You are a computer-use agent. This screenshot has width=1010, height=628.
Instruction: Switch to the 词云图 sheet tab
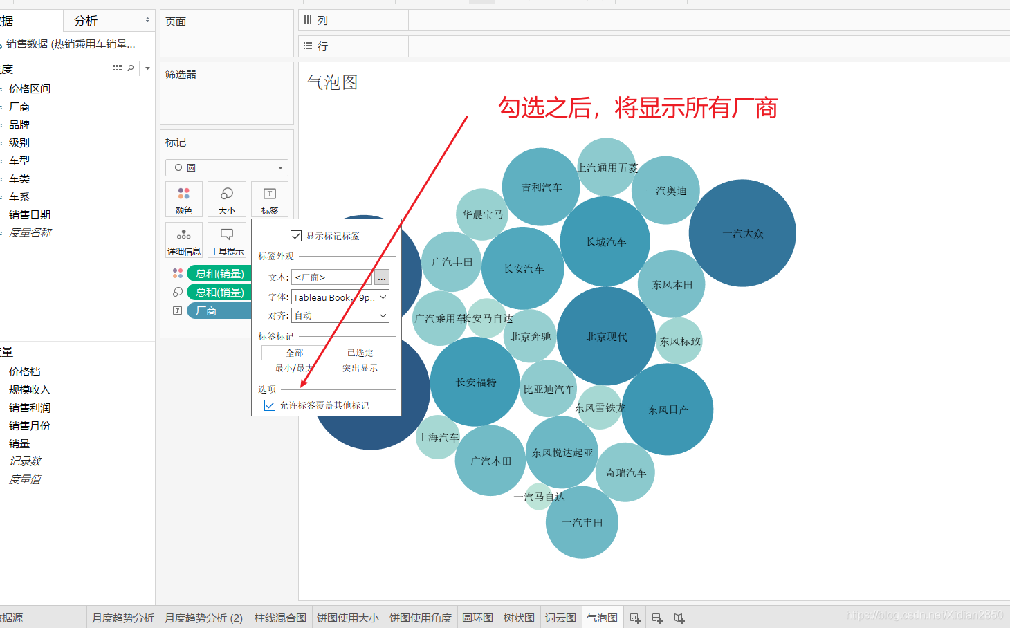point(561,618)
